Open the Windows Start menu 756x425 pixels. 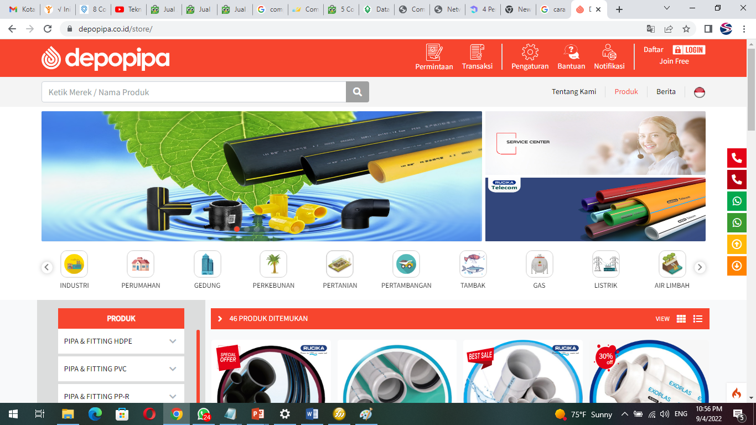click(x=13, y=414)
